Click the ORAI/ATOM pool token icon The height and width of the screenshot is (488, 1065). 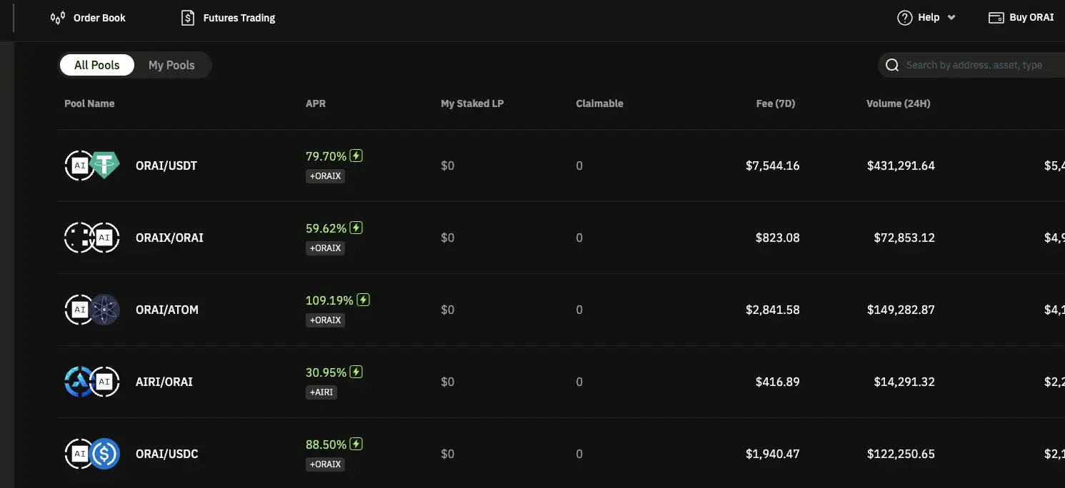(x=92, y=310)
